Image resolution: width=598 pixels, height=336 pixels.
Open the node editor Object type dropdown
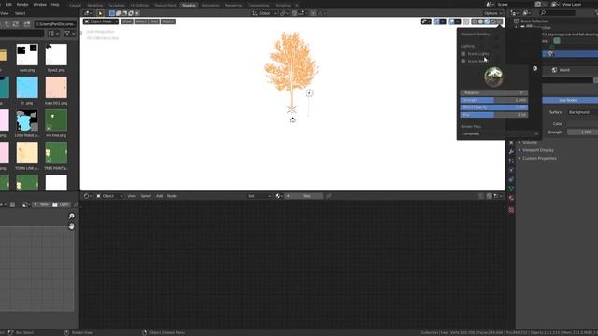coord(109,196)
